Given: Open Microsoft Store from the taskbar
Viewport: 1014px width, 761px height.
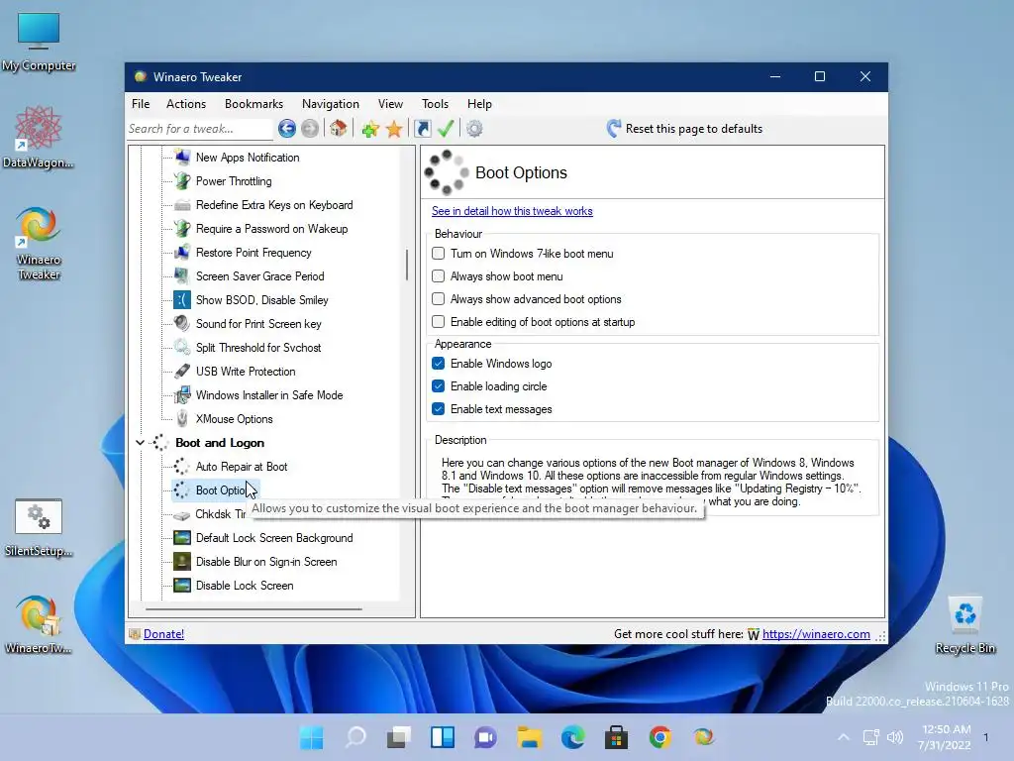Looking at the screenshot, I should [616, 737].
